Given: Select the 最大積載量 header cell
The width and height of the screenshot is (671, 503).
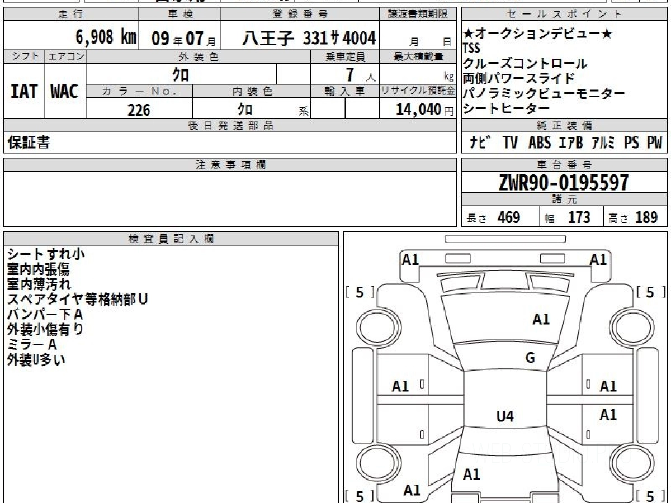Looking at the screenshot, I should tap(418, 56).
